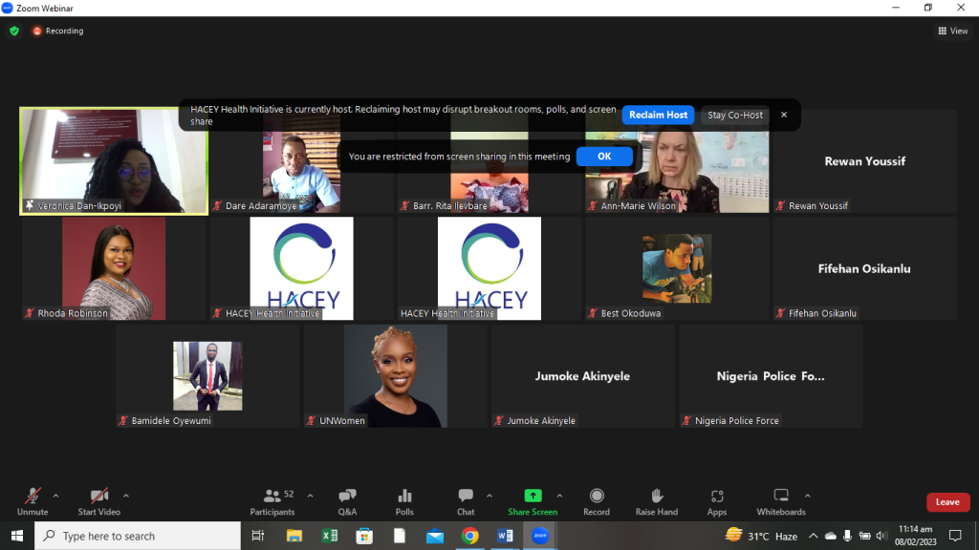Select muted HACEY Health Initiative tile

coord(301,268)
